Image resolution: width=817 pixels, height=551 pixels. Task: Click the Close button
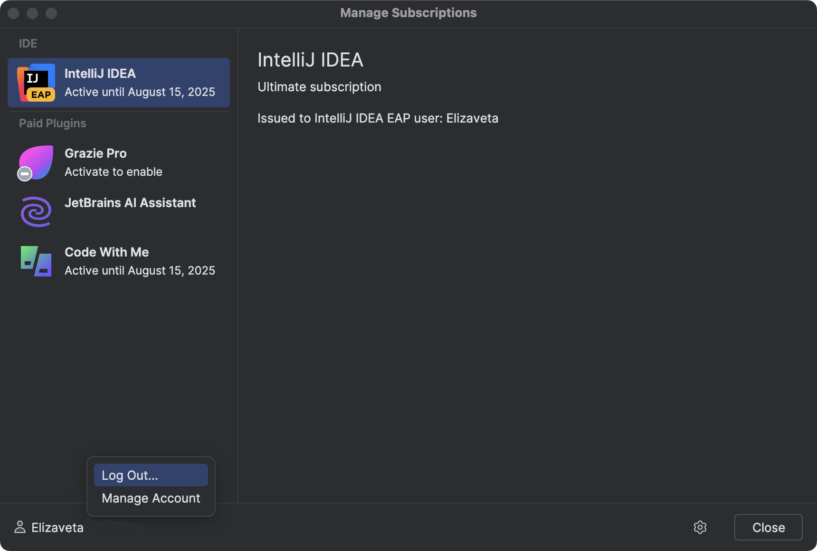pos(768,527)
